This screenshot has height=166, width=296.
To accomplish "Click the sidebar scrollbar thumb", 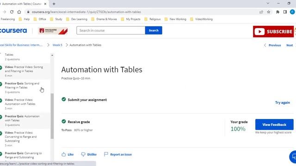I will coord(52,116).
